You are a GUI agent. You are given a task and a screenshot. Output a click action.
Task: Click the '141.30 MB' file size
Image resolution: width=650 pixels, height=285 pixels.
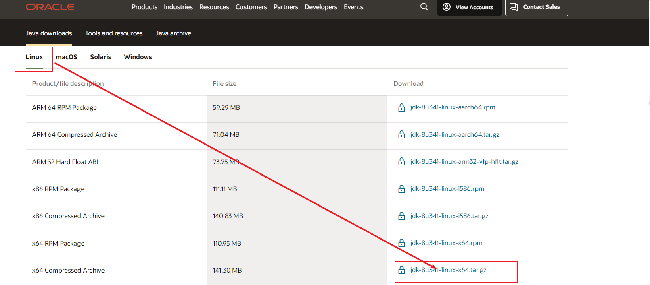pyautogui.click(x=228, y=270)
